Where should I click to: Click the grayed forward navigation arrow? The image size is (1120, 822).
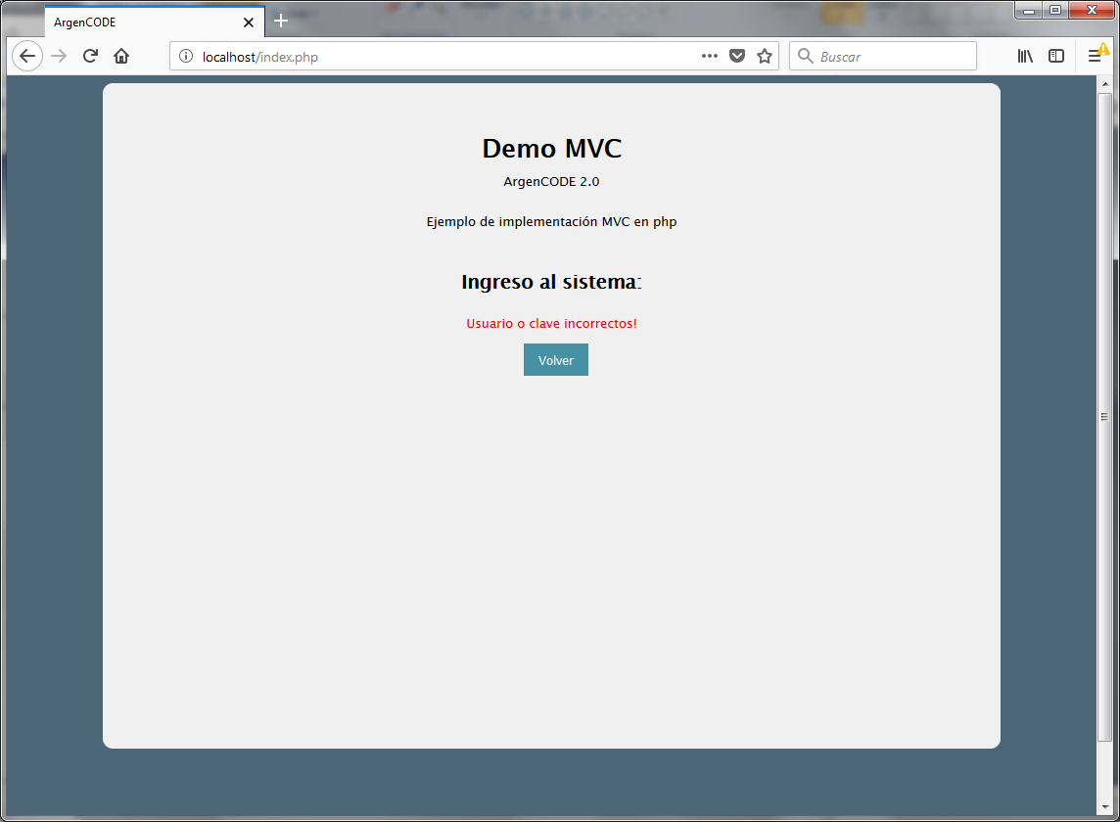coord(58,56)
